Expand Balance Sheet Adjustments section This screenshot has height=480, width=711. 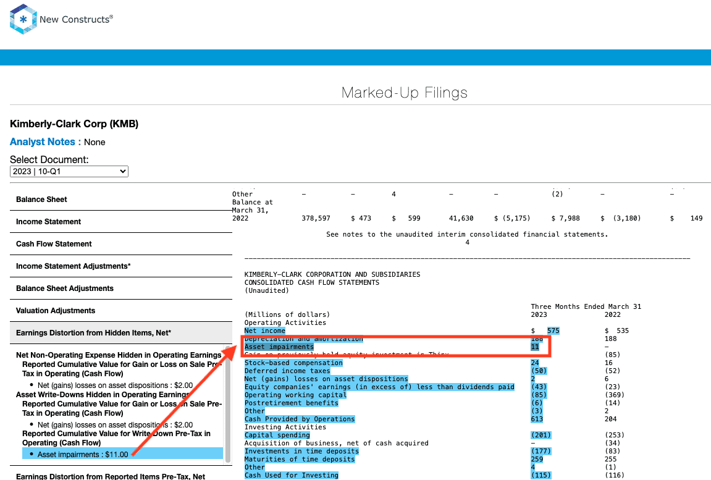coord(121,288)
